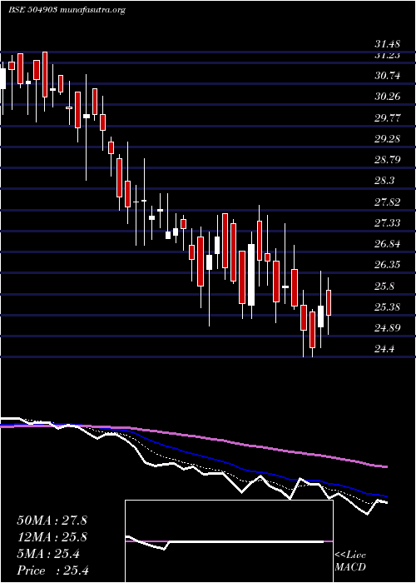This screenshot has width=416, height=583.
Task: Click the 27.82 price axis label
Action: [x=388, y=202]
